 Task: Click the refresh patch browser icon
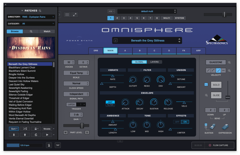click(x=36, y=135)
